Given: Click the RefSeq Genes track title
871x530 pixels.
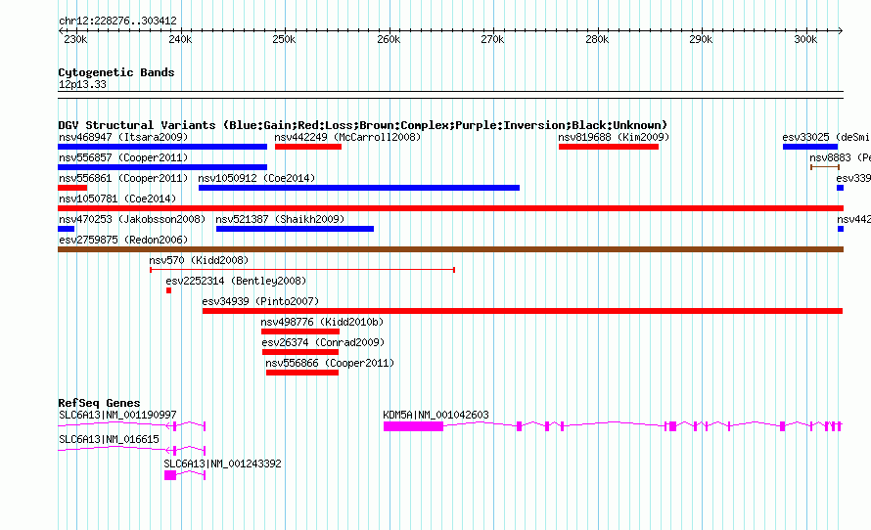Looking at the screenshot, I should 99,403.
